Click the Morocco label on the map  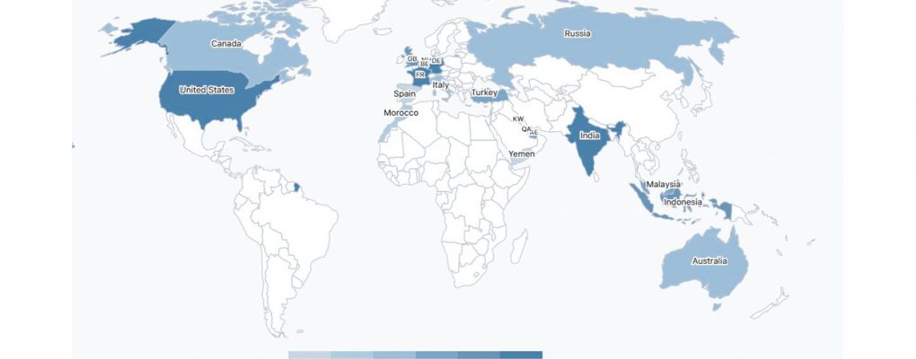click(401, 113)
